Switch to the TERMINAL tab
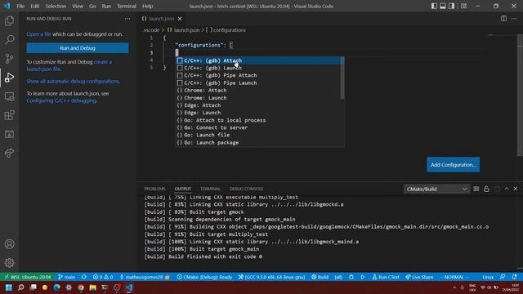Screen dimensions: 523x294 [x=210, y=189]
